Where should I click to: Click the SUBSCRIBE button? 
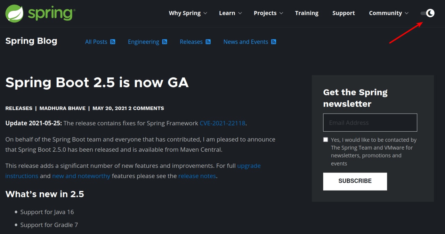pos(355,181)
